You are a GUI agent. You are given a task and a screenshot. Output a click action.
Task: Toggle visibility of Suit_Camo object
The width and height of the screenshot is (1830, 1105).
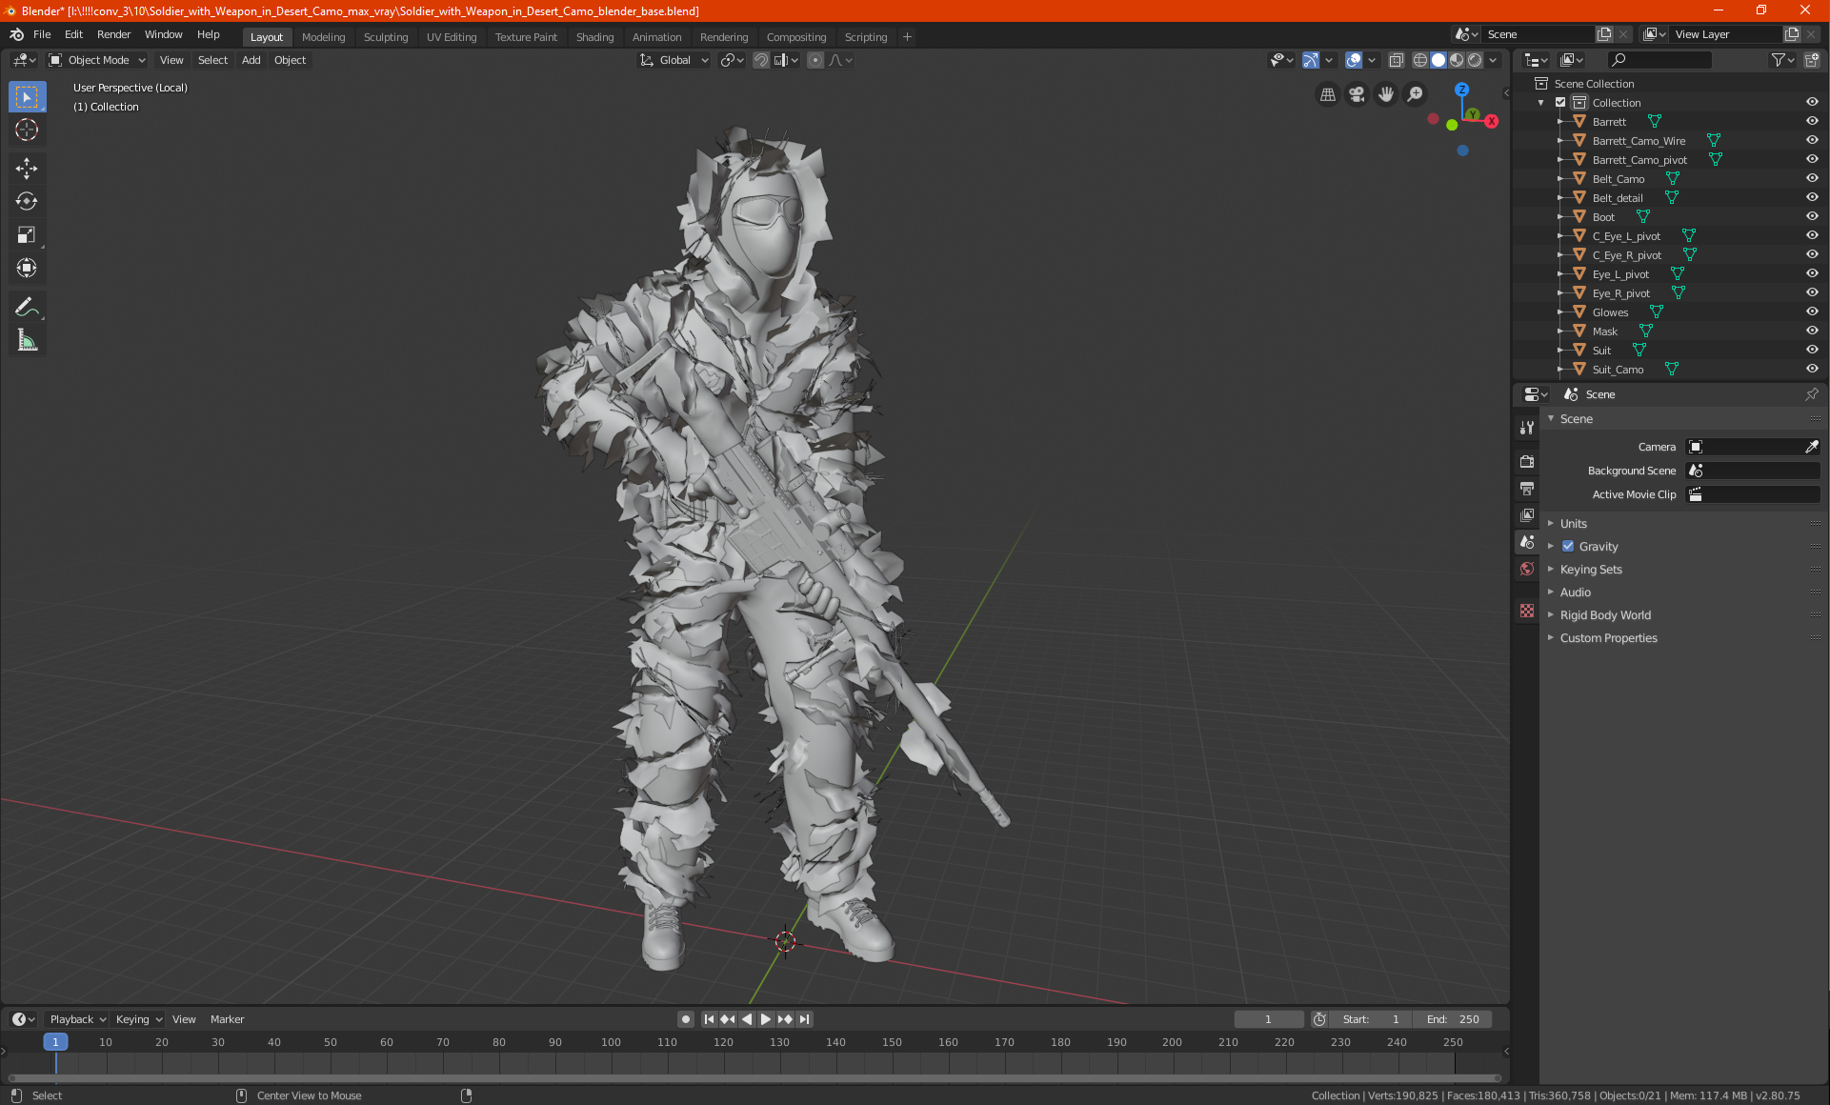[x=1811, y=370]
